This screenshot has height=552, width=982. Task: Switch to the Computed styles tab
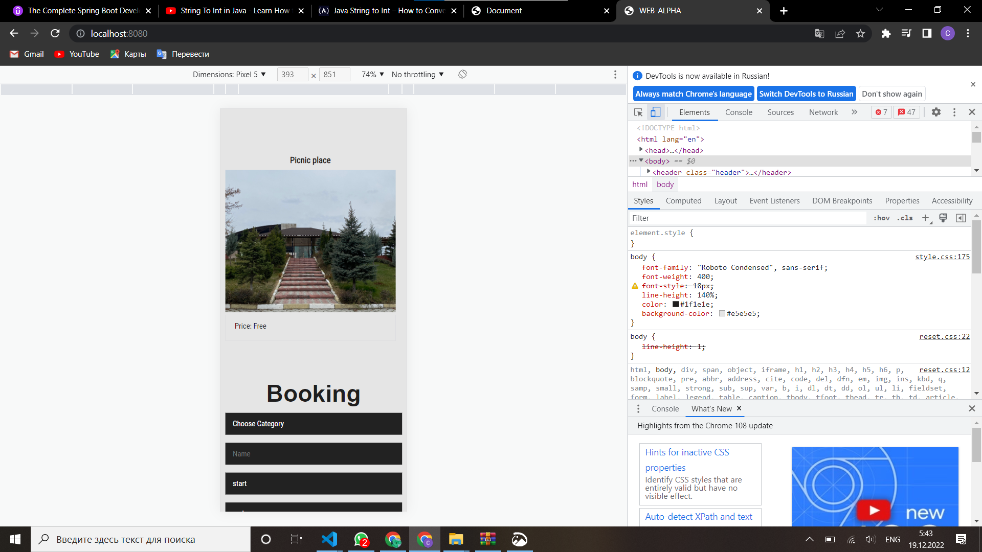click(683, 201)
